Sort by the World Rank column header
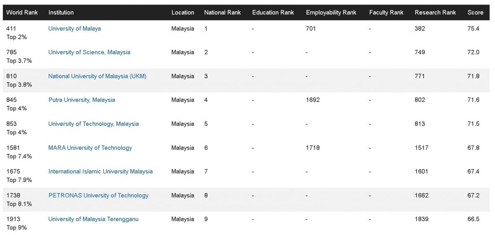The width and height of the screenshot is (495, 235). click(22, 12)
